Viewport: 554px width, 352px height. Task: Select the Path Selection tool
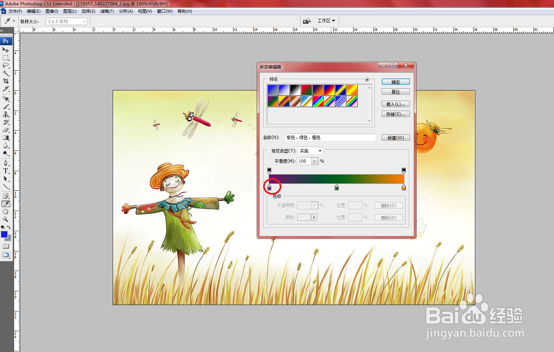(6, 178)
